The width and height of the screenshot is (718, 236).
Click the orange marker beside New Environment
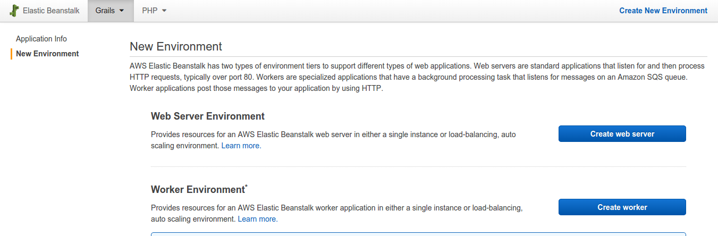pyautogui.click(x=11, y=54)
